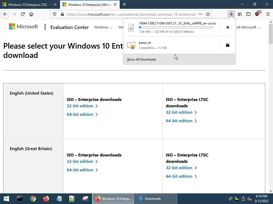
Task: Select the penis.crt download entry name
Action: coord(145,43)
